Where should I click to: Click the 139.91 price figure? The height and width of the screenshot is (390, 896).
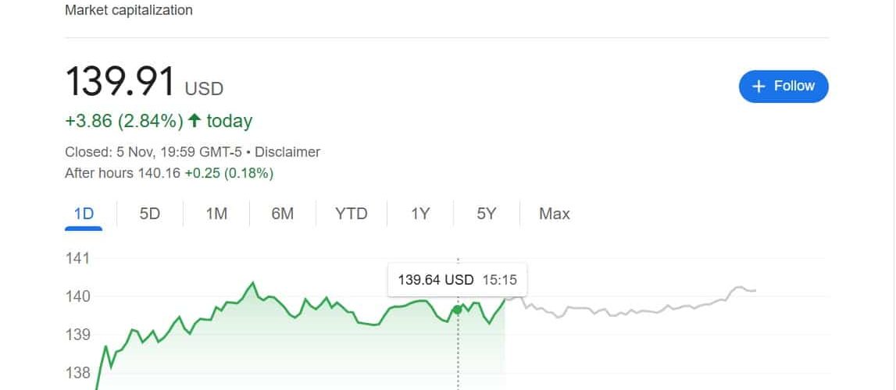coord(120,82)
